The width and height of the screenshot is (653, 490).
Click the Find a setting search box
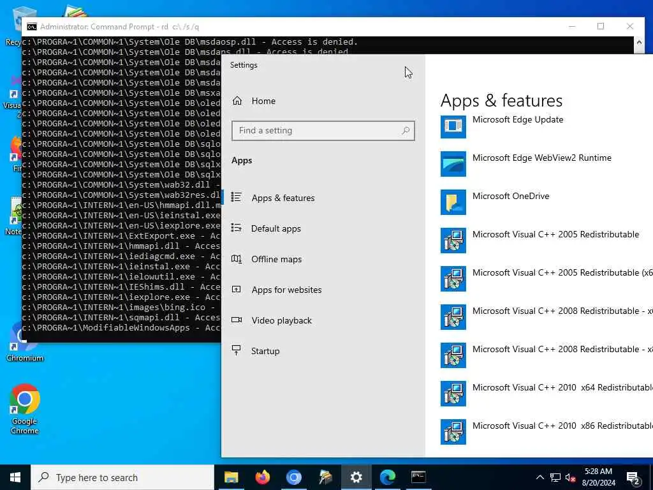pos(323,131)
